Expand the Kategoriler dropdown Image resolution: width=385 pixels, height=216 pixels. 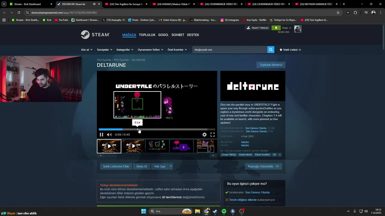[125, 49]
